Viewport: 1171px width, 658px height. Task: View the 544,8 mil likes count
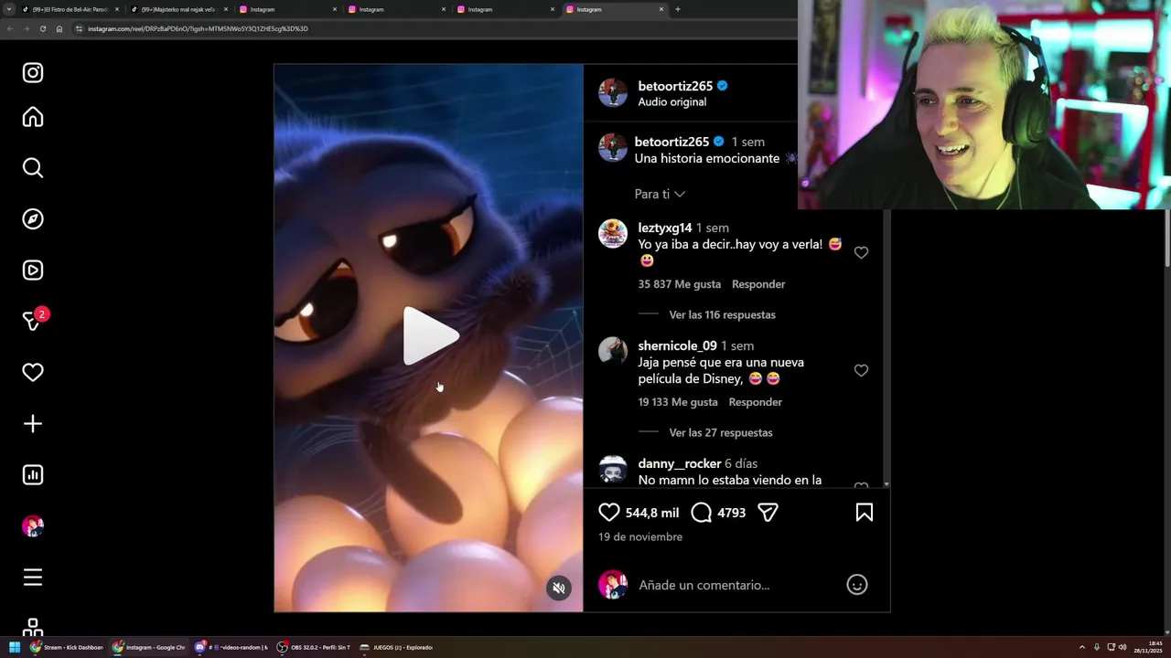pos(652,513)
